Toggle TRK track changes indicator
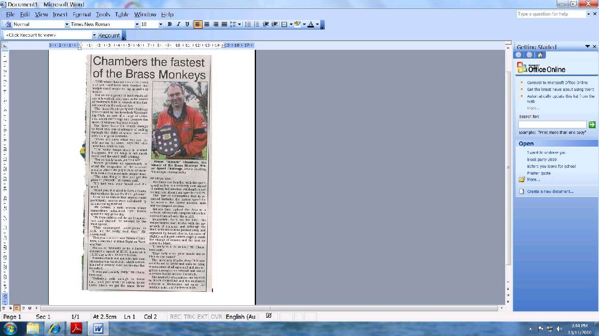Screen dimensions: 599x336 [189, 317]
